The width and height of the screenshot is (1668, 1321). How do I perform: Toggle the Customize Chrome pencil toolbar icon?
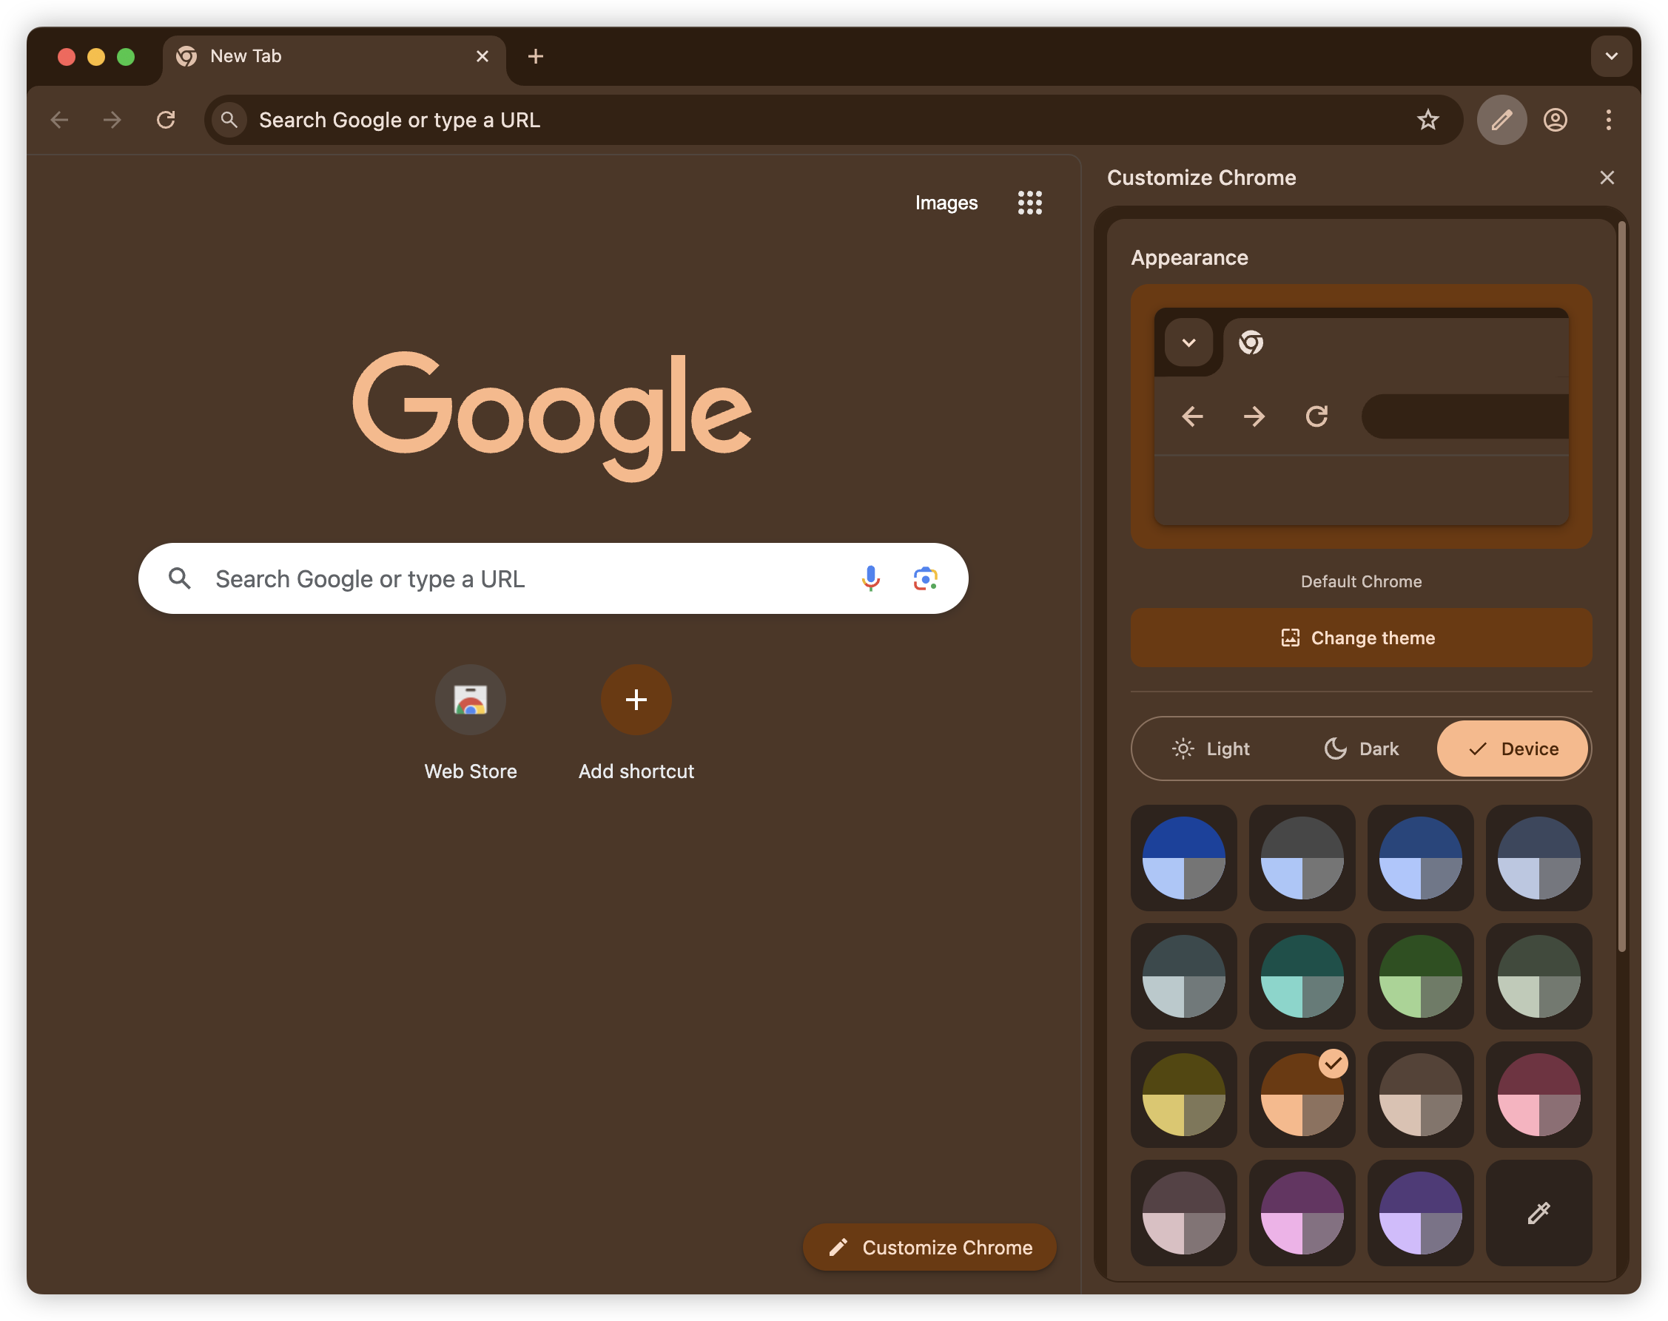click(x=1501, y=120)
